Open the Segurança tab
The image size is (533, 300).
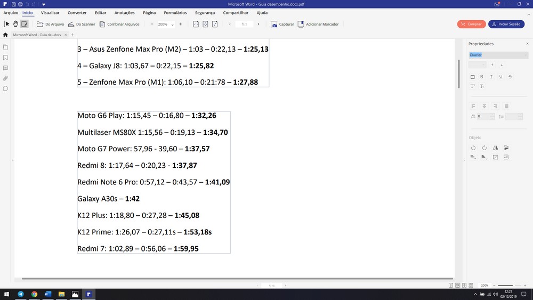click(205, 13)
